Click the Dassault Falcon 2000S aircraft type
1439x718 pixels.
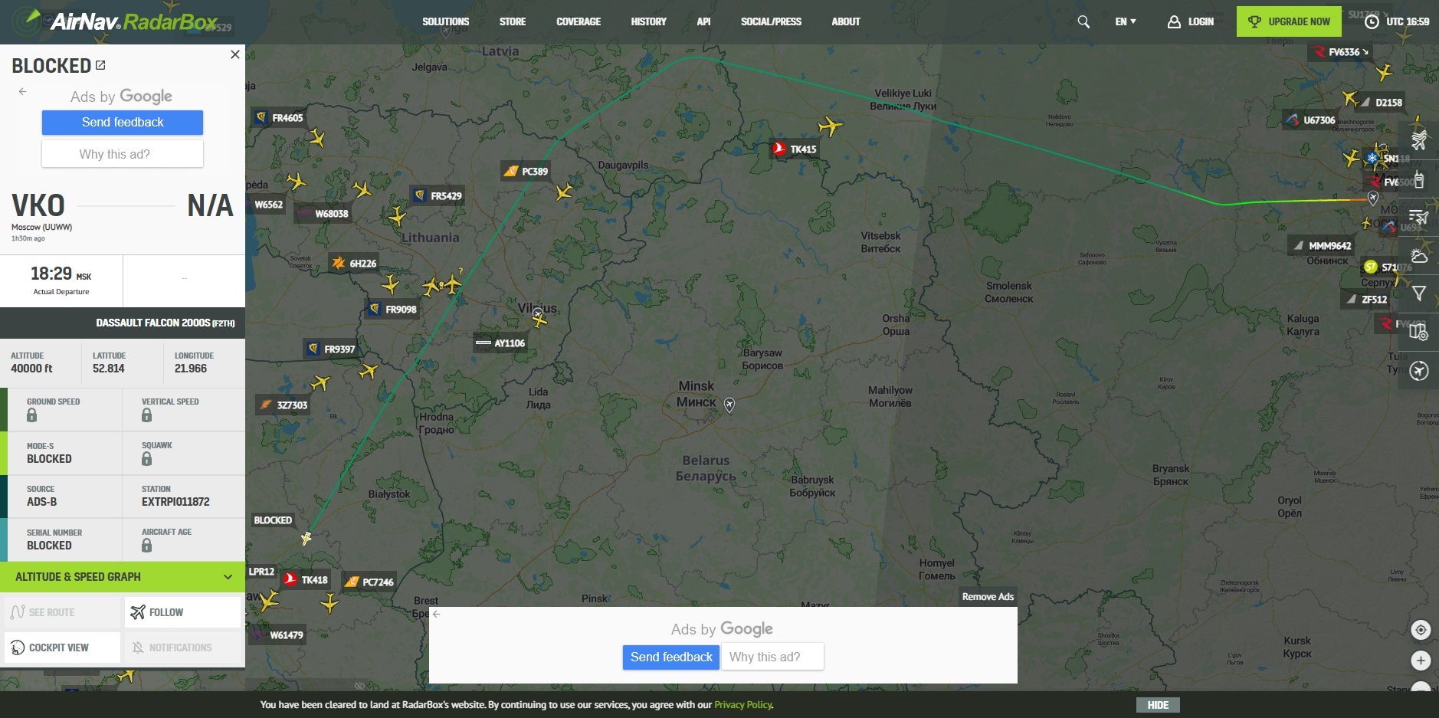tap(166, 323)
